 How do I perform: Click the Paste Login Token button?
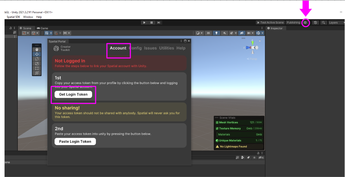click(75, 141)
